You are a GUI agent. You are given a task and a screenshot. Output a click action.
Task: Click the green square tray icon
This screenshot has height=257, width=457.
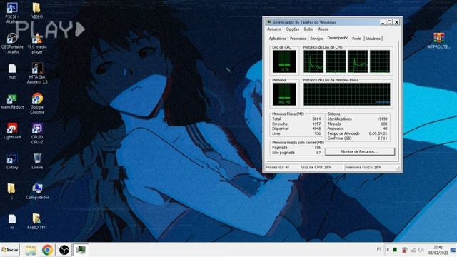pos(395,250)
